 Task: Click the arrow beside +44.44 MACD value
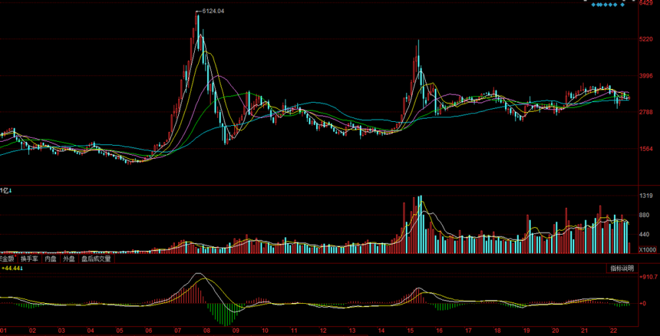[x=20, y=269]
